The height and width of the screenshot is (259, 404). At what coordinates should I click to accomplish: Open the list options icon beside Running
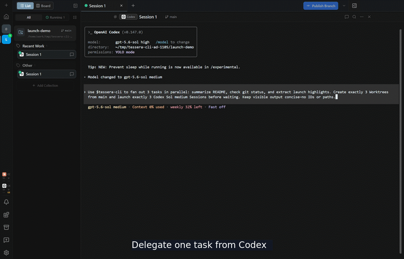tap(75, 17)
